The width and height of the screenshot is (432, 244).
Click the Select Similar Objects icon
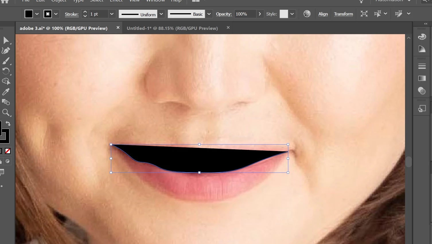[x=377, y=14]
